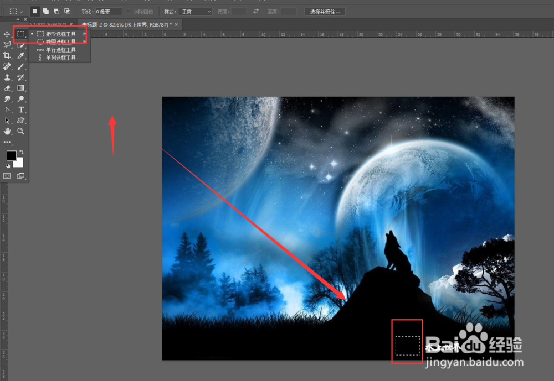Select the Brush tool

pyautogui.click(x=21, y=66)
